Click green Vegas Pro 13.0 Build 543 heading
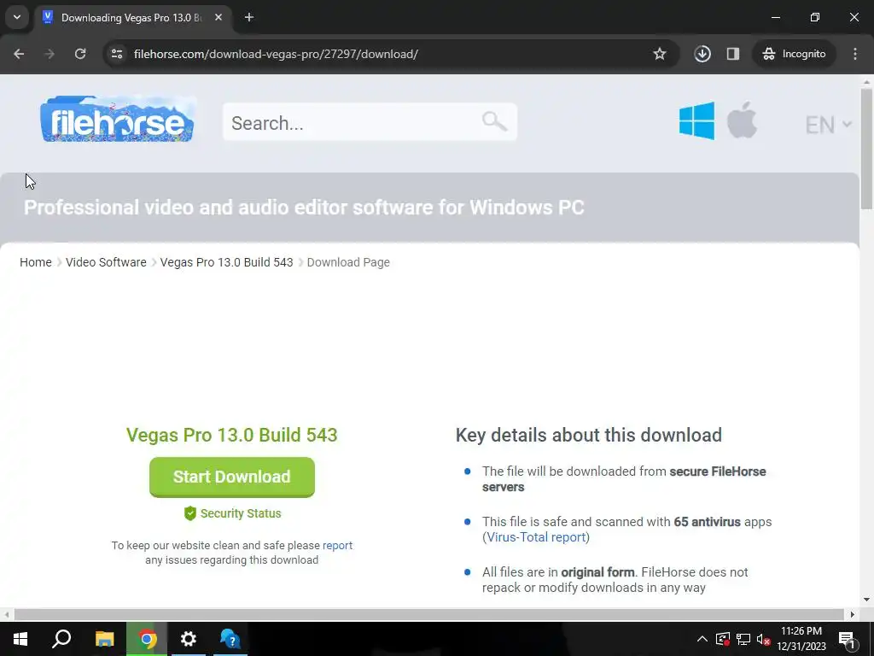The image size is (874, 656). (x=232, y=435)
